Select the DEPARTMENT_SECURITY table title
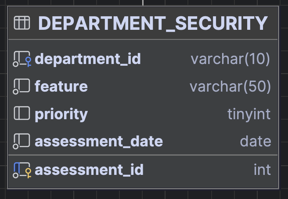Screen dimensions: 288x199 tap(153, 24)
